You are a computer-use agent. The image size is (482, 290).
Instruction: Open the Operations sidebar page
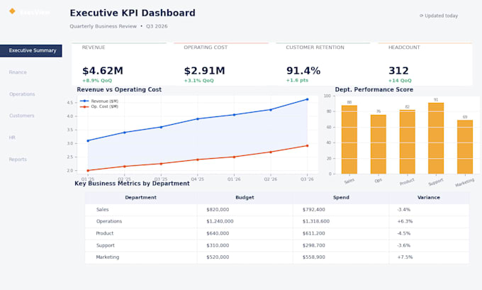coord(22,94)
